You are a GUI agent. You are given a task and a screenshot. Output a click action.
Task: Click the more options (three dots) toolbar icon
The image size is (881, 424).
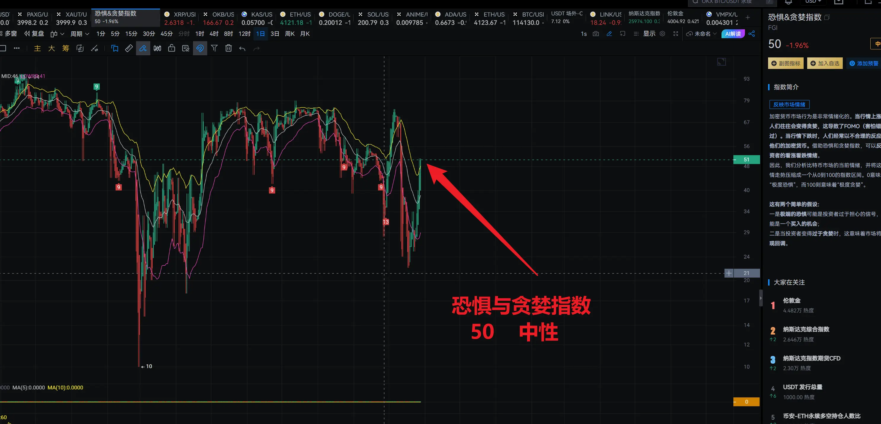pos(16,49)
